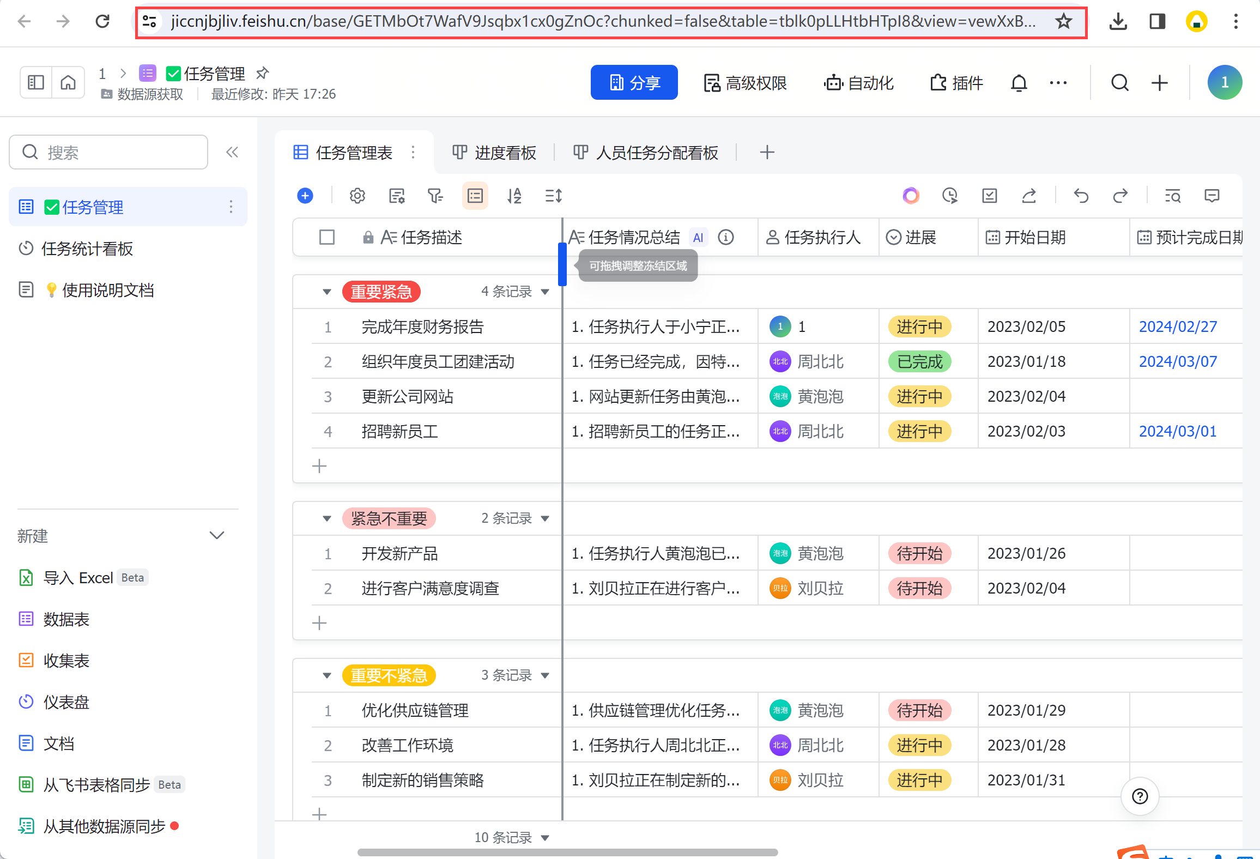1260x859 pixels.
Task: Open the 4 条记录 statistics dropdown
Action: coord(514,292)
